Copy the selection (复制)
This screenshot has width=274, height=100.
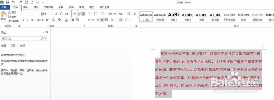coord(12,17)
